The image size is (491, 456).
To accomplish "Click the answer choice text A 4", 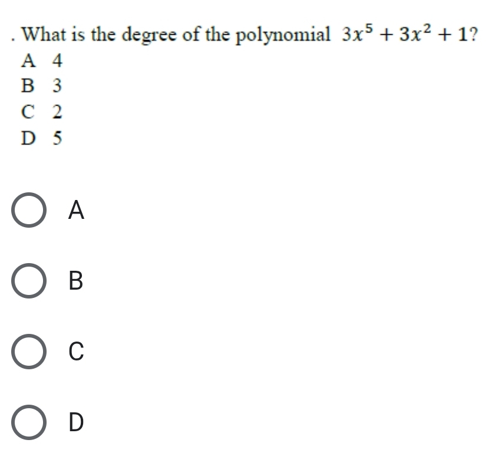I will click(x=41, y=61).
